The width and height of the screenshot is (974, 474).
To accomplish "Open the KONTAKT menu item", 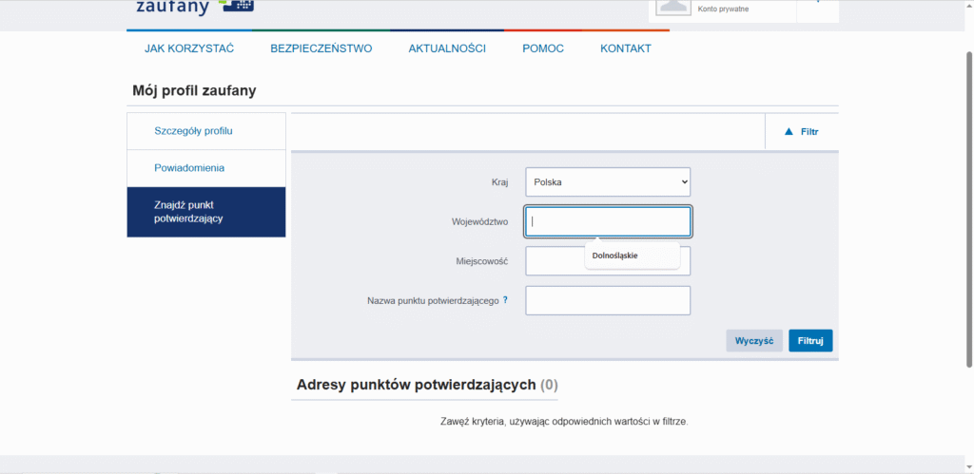I will 626,49.
